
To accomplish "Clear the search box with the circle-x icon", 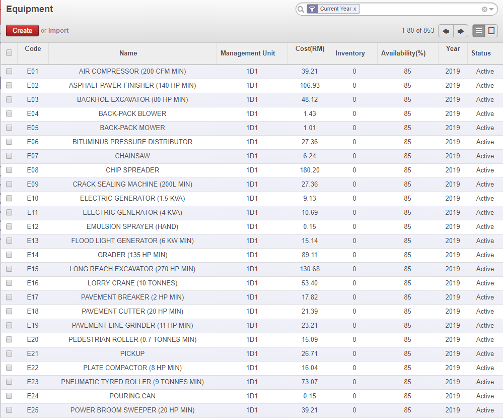I will click(484, 9).
